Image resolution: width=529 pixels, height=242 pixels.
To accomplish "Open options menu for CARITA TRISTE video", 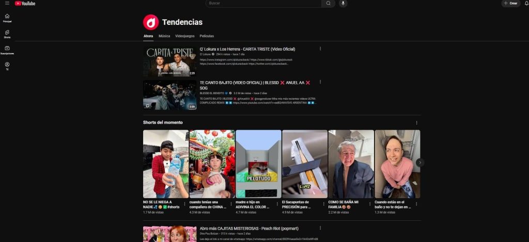I will [x=320, y=49].
